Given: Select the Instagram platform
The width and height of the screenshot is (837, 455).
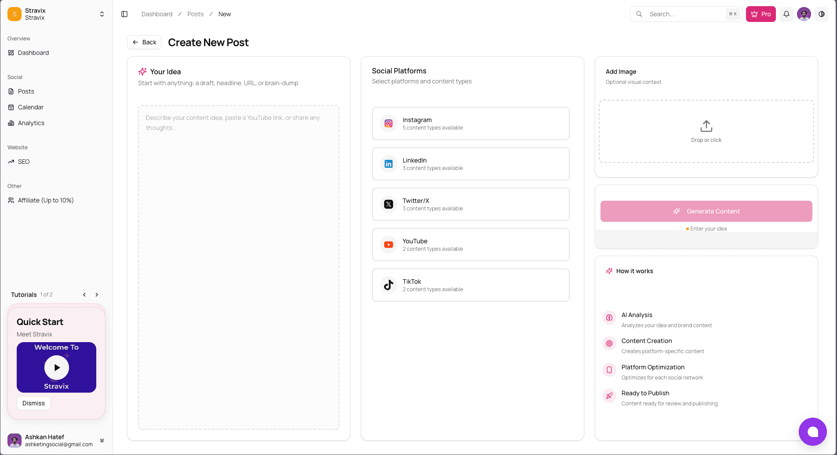Looking at the screenshot, I should click(470, 123).
